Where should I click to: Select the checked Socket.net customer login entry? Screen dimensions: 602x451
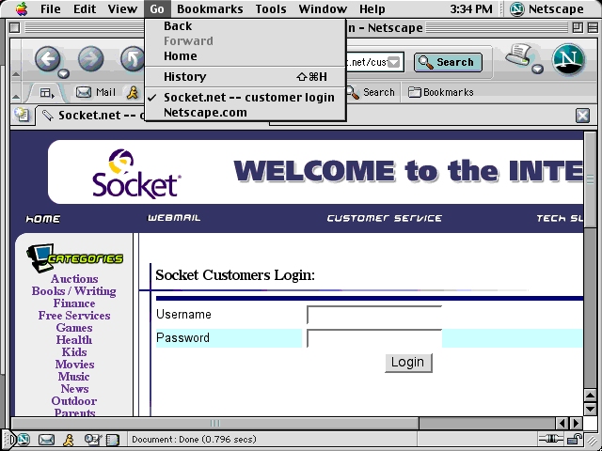click(248, 97)
